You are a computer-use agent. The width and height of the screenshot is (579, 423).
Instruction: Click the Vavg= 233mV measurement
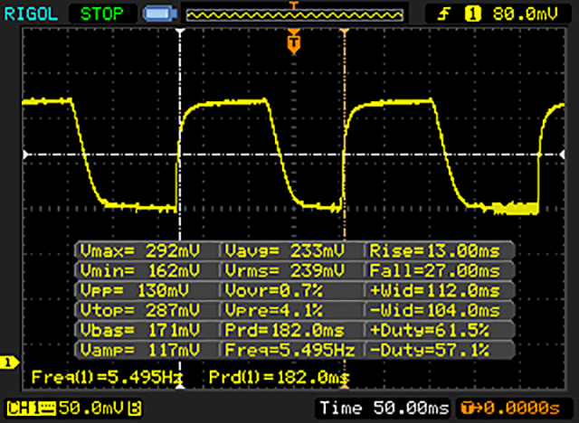pos(285,251)
